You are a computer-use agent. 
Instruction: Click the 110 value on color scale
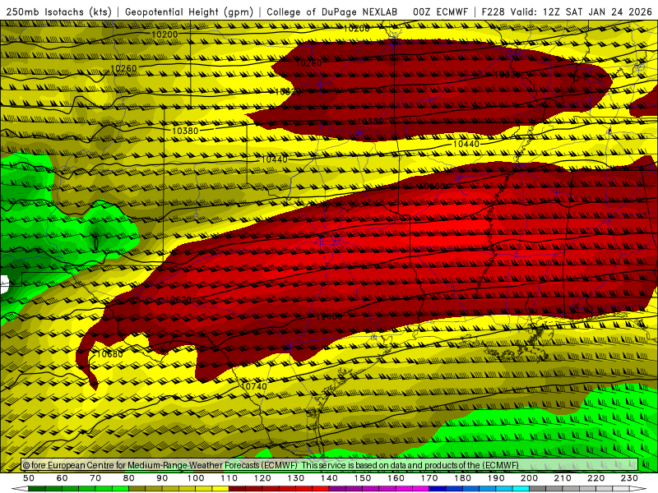coord(229,478)
